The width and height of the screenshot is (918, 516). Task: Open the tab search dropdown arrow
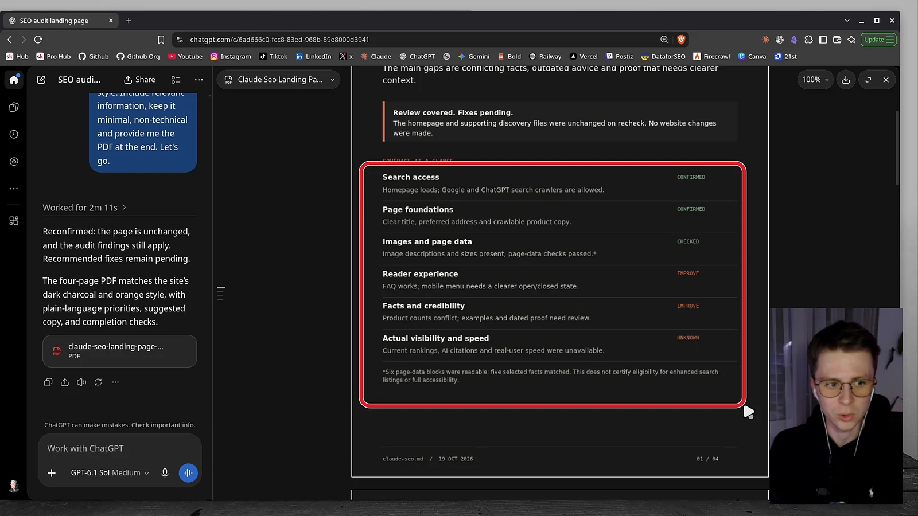[847, 21]
